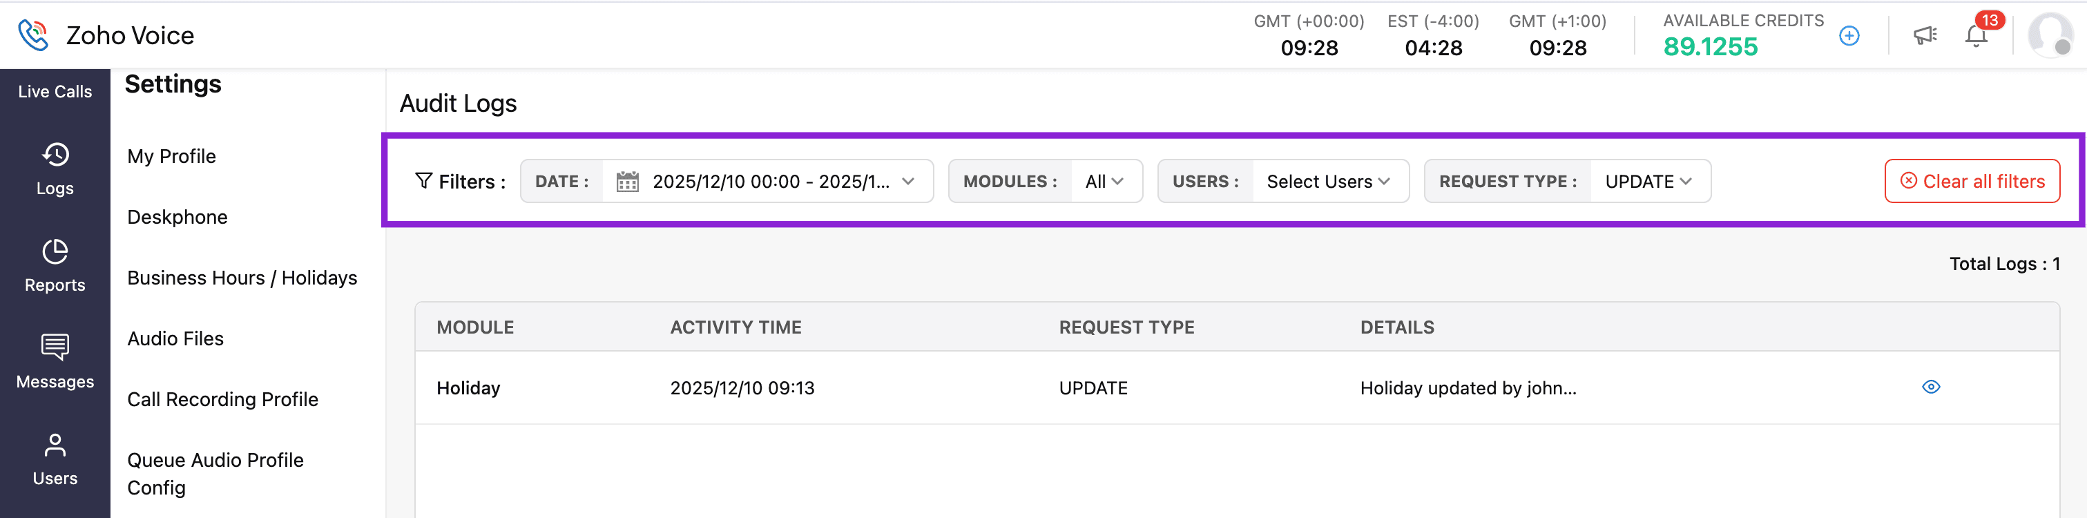Image resolution: width=2087 pixels, height=518 pixels.
Task: Select the Holiday log row
Action: click(891, 387)
